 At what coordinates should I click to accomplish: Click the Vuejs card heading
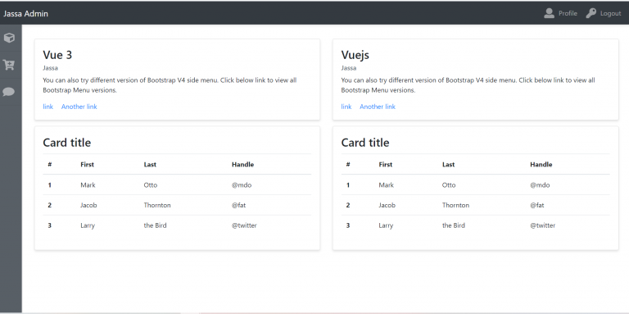(355, 55)
